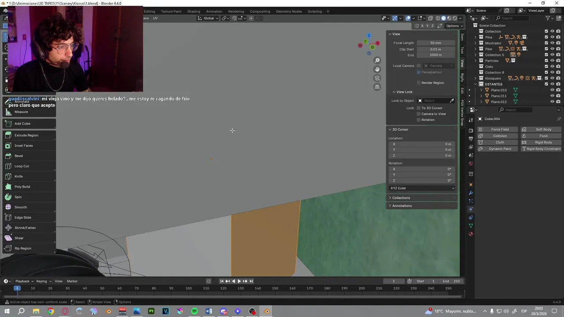Open the Item sidebar tab
Image resolution: width=564 pixels, height=317 pixels.
point(462,37)
